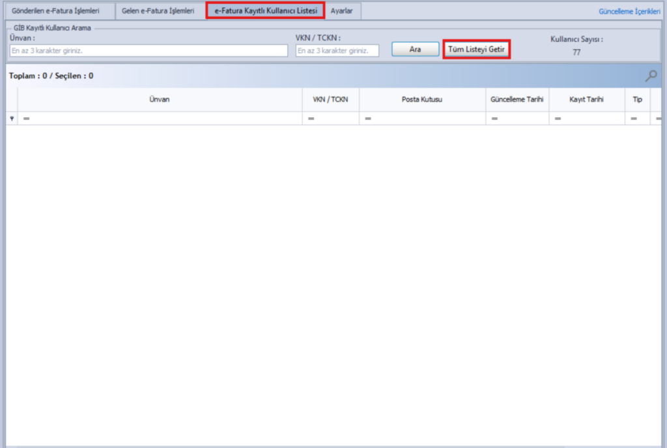Switch to Gelen e-Fatura İşlemleri tab

point(158,11)
